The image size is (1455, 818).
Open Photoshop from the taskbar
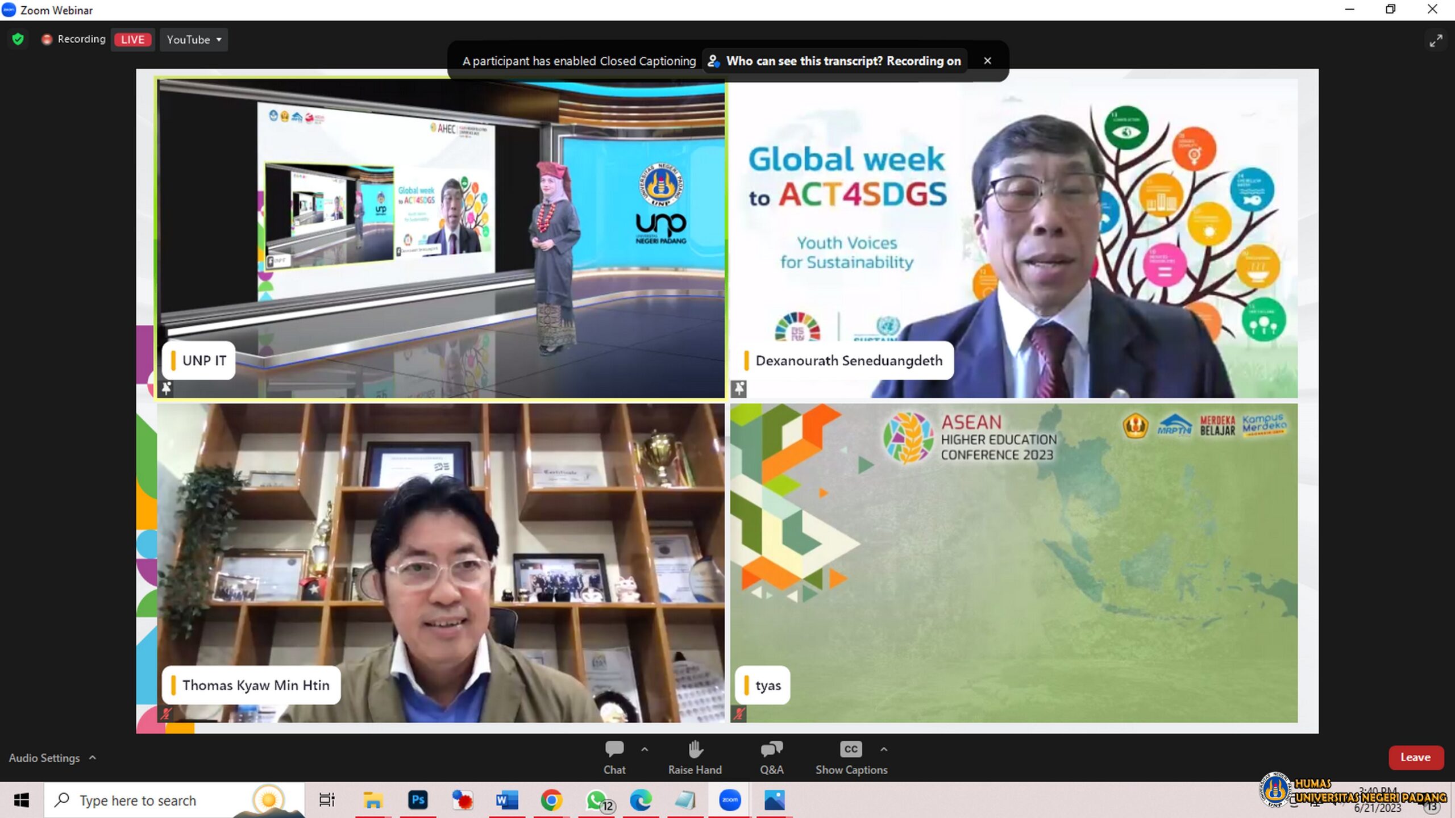[418, 800]
